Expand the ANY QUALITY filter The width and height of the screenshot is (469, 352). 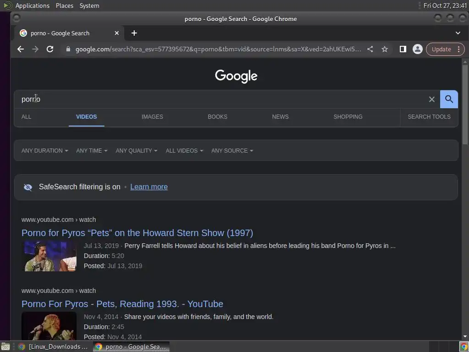[136, 150]
